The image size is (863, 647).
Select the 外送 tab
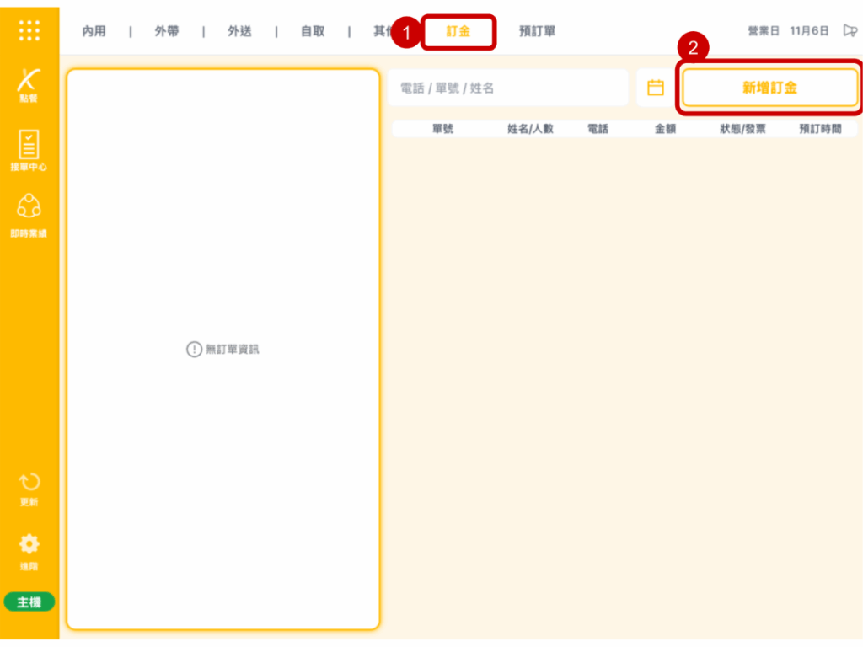click(x=239, y=32)
